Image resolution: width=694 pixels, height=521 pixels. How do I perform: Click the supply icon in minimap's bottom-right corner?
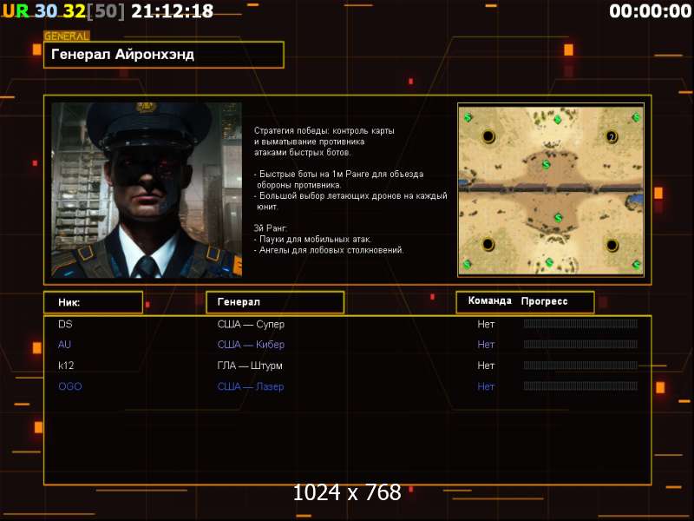636,265
